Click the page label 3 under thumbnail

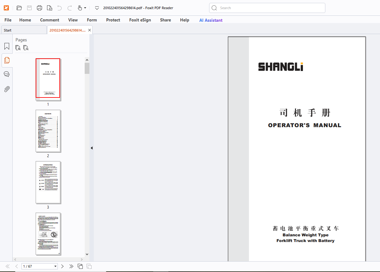pos(48,207)
